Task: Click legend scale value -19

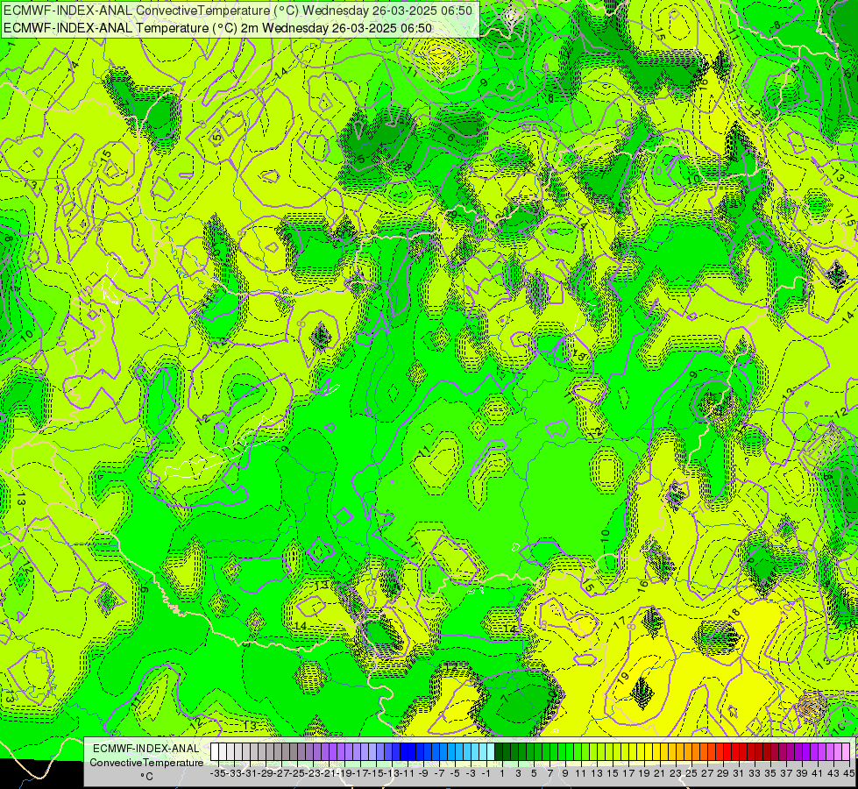Action: (344, 773)
